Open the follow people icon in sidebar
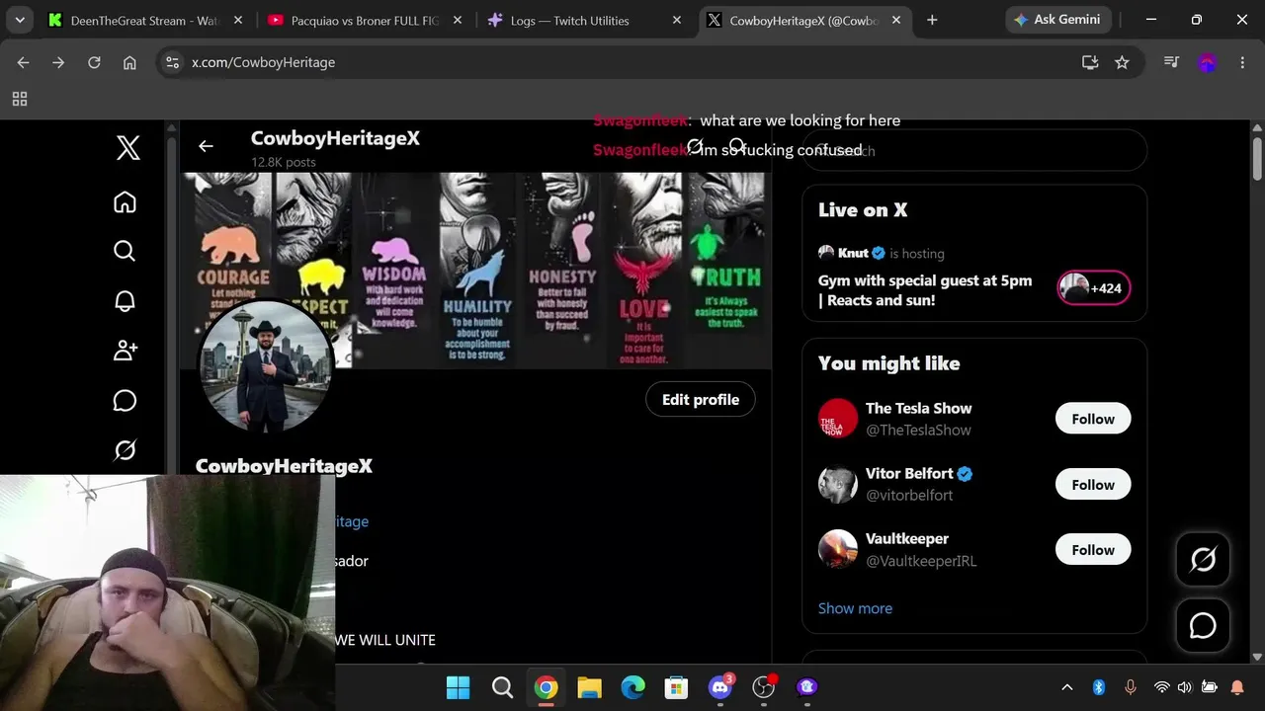This screenshot has height=711, width=1265. [x=125, y=351]
